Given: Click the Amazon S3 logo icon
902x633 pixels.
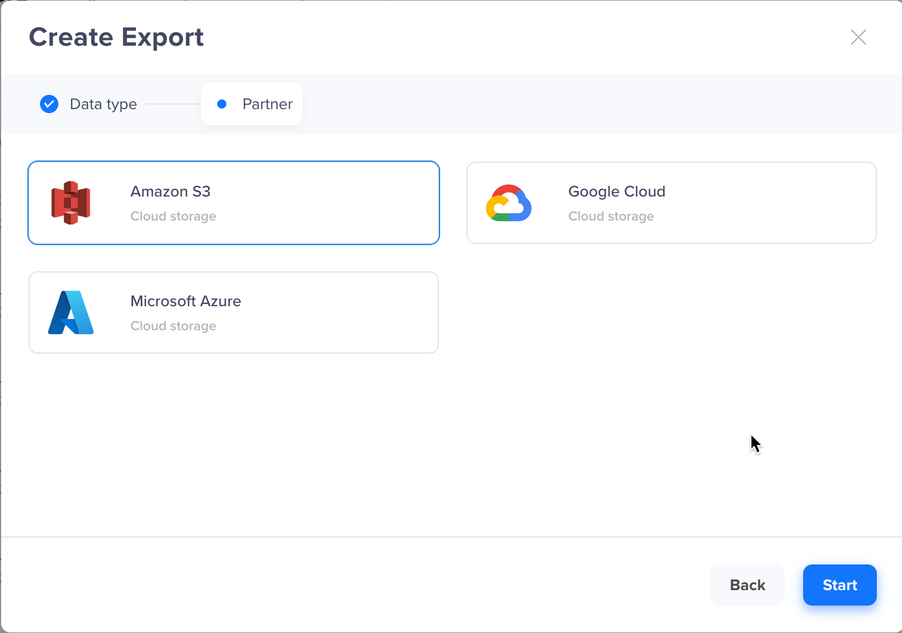Looking at the screenshot, I should click(x=71, y=203).
